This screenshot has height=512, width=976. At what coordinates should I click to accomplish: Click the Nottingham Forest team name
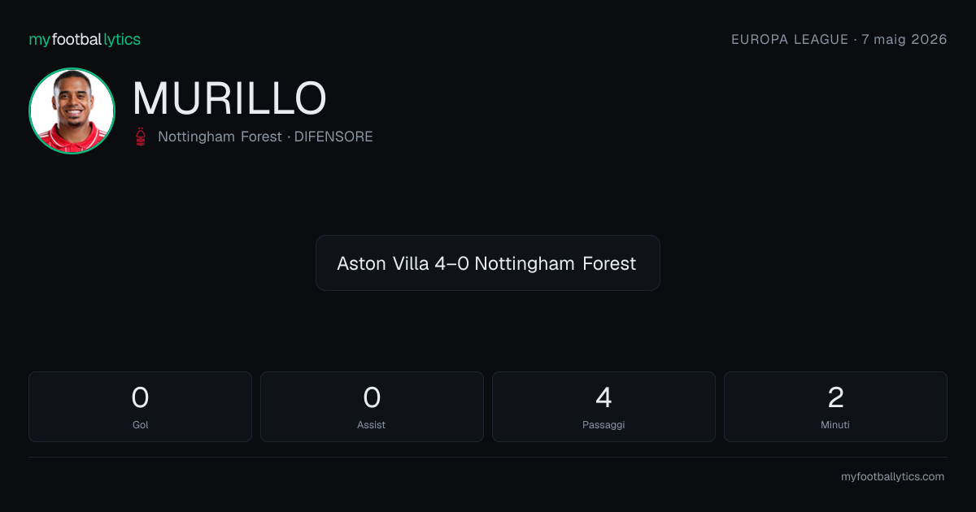[x=220, y=137]
